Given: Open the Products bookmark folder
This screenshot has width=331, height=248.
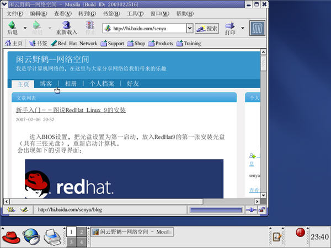Looking at the screenshot, I should (161, 43).
